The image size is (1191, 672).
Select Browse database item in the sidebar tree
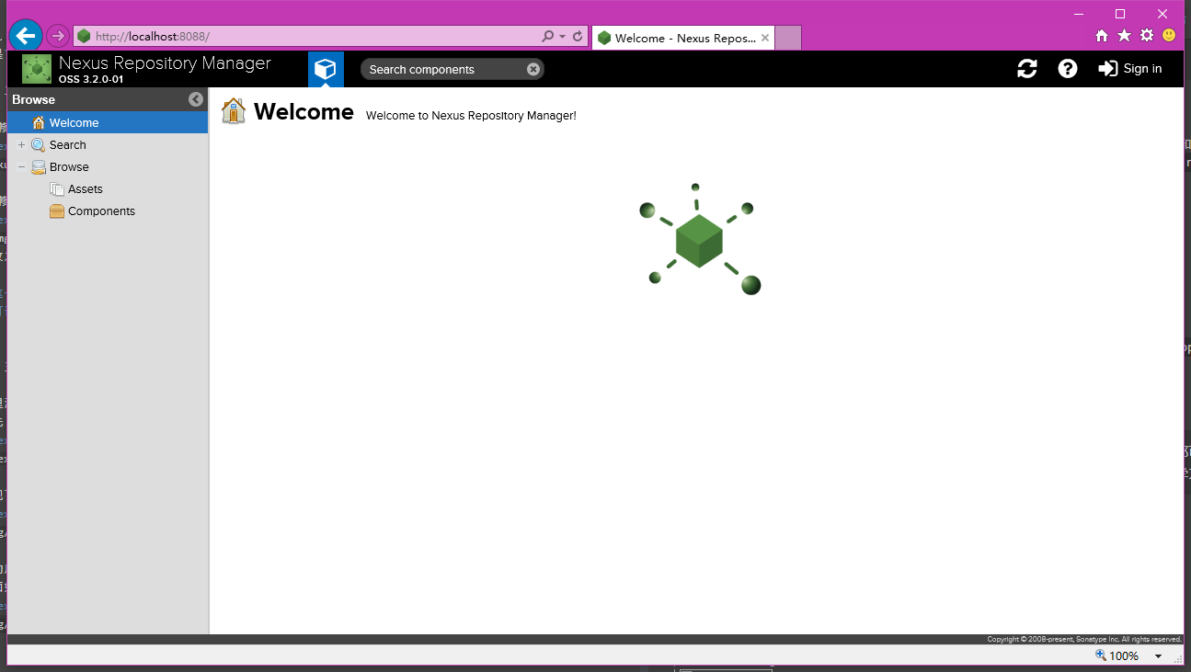[69, 167]
